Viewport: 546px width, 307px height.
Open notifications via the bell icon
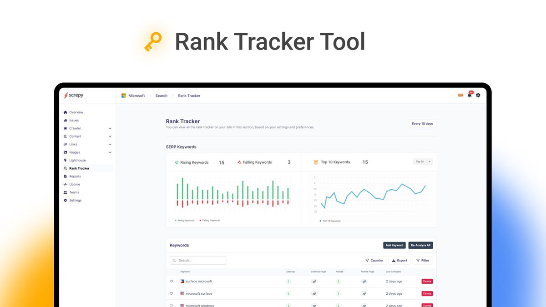tap(470, 96)
